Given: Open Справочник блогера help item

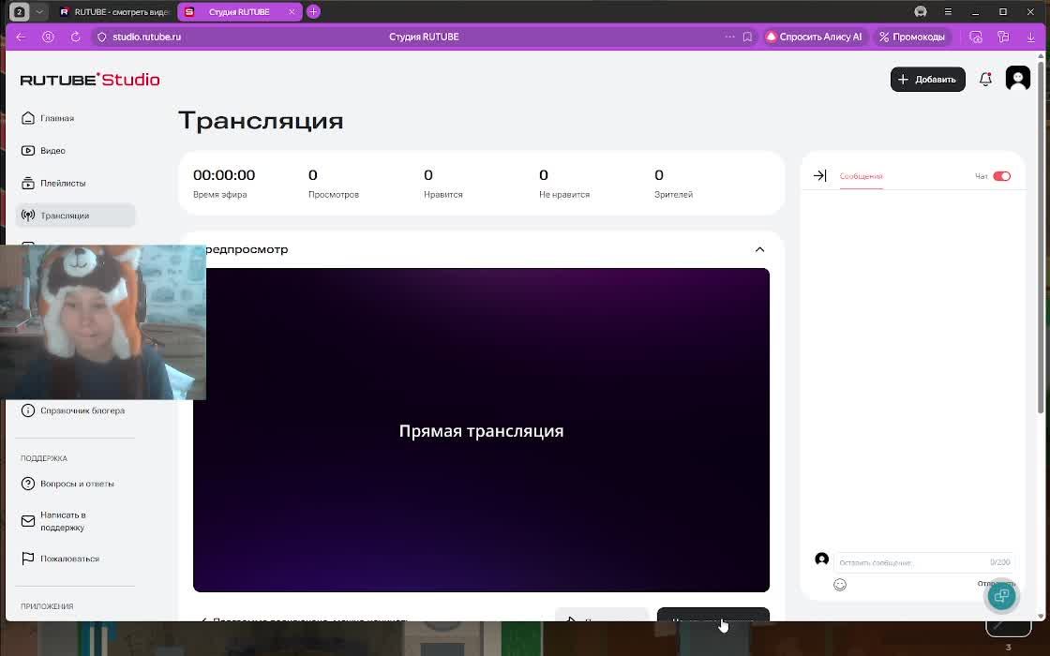Looking at the screenshot, I should tap(73, 411).
